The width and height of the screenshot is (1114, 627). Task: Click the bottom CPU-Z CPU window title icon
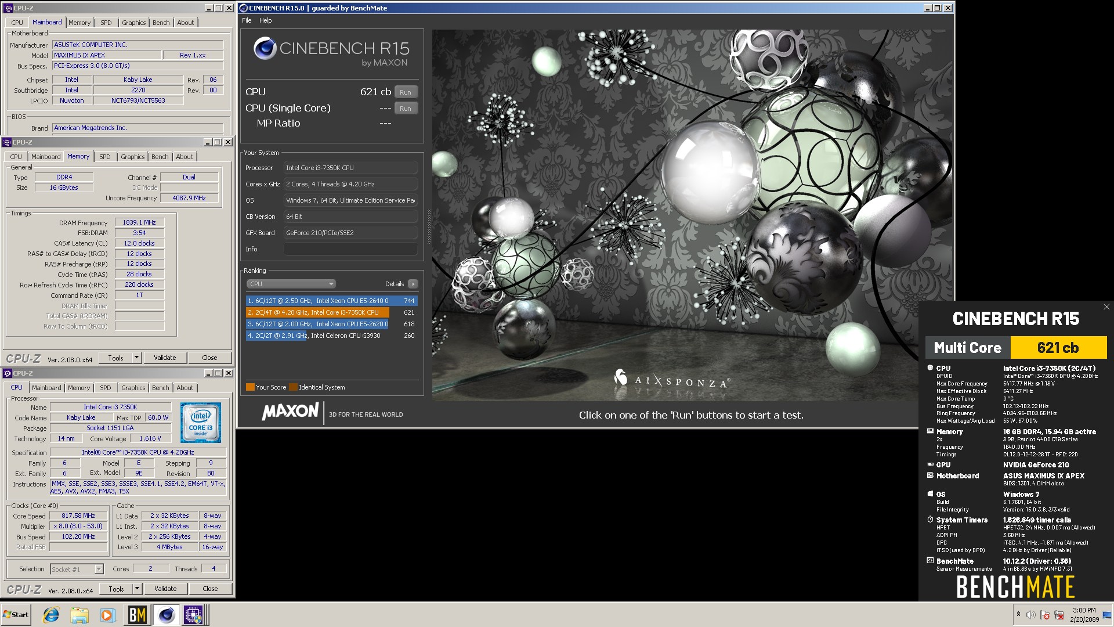[x=8, y=373]
